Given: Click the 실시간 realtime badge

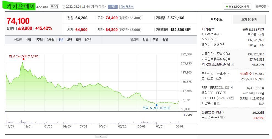Looking at the screenshot, I should coord(113,7).
